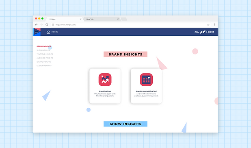Open a new browser tab button
251x148 pixels.
tap(124, 19)
